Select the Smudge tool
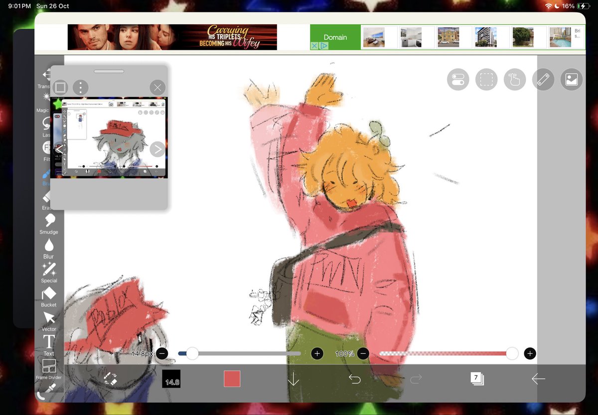598x415 pixels. click(49, 223)
